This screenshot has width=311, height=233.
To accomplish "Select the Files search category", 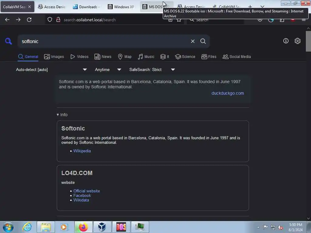I will [x=209, y=57].
